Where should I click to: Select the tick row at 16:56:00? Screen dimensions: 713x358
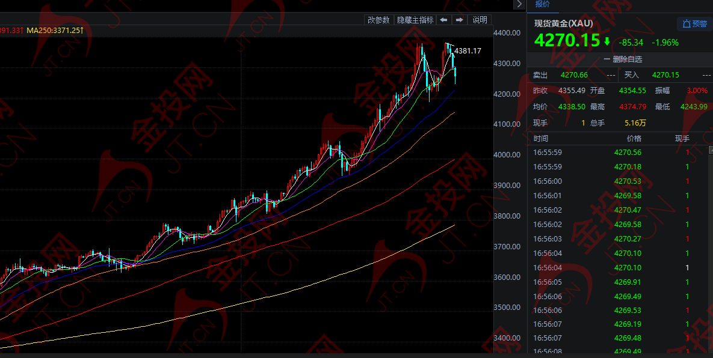point(617,181)
